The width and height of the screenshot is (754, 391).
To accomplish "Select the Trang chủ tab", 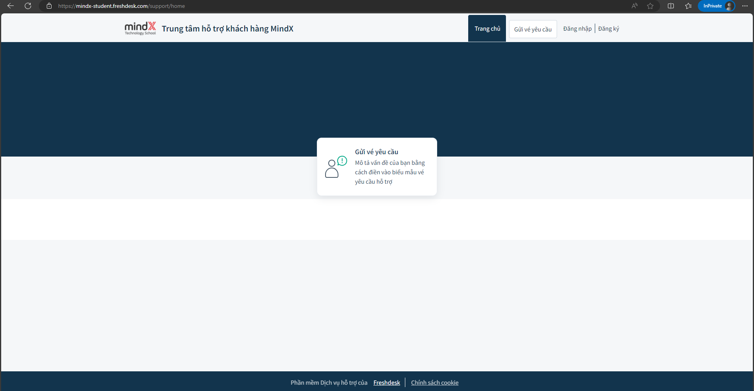I will pyautogui.click(x=487, y=29).
